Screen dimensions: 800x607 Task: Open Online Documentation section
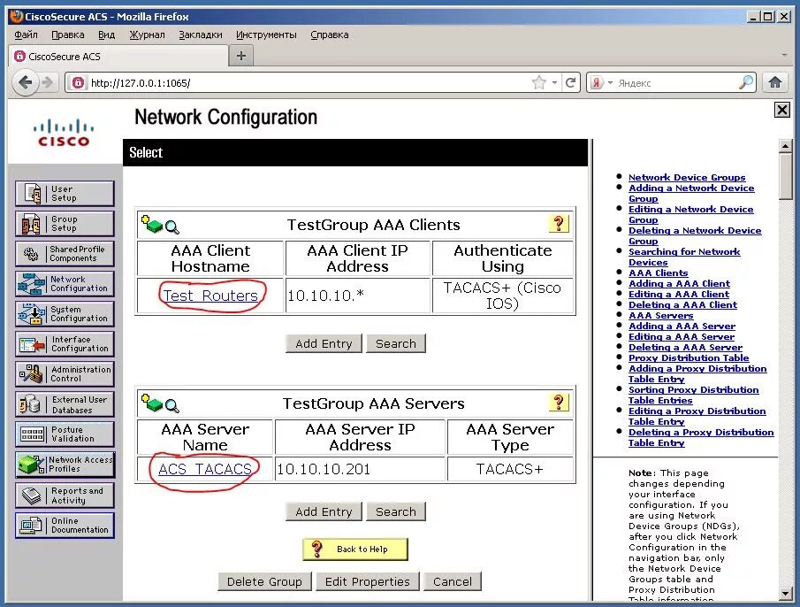pos(65,526)
